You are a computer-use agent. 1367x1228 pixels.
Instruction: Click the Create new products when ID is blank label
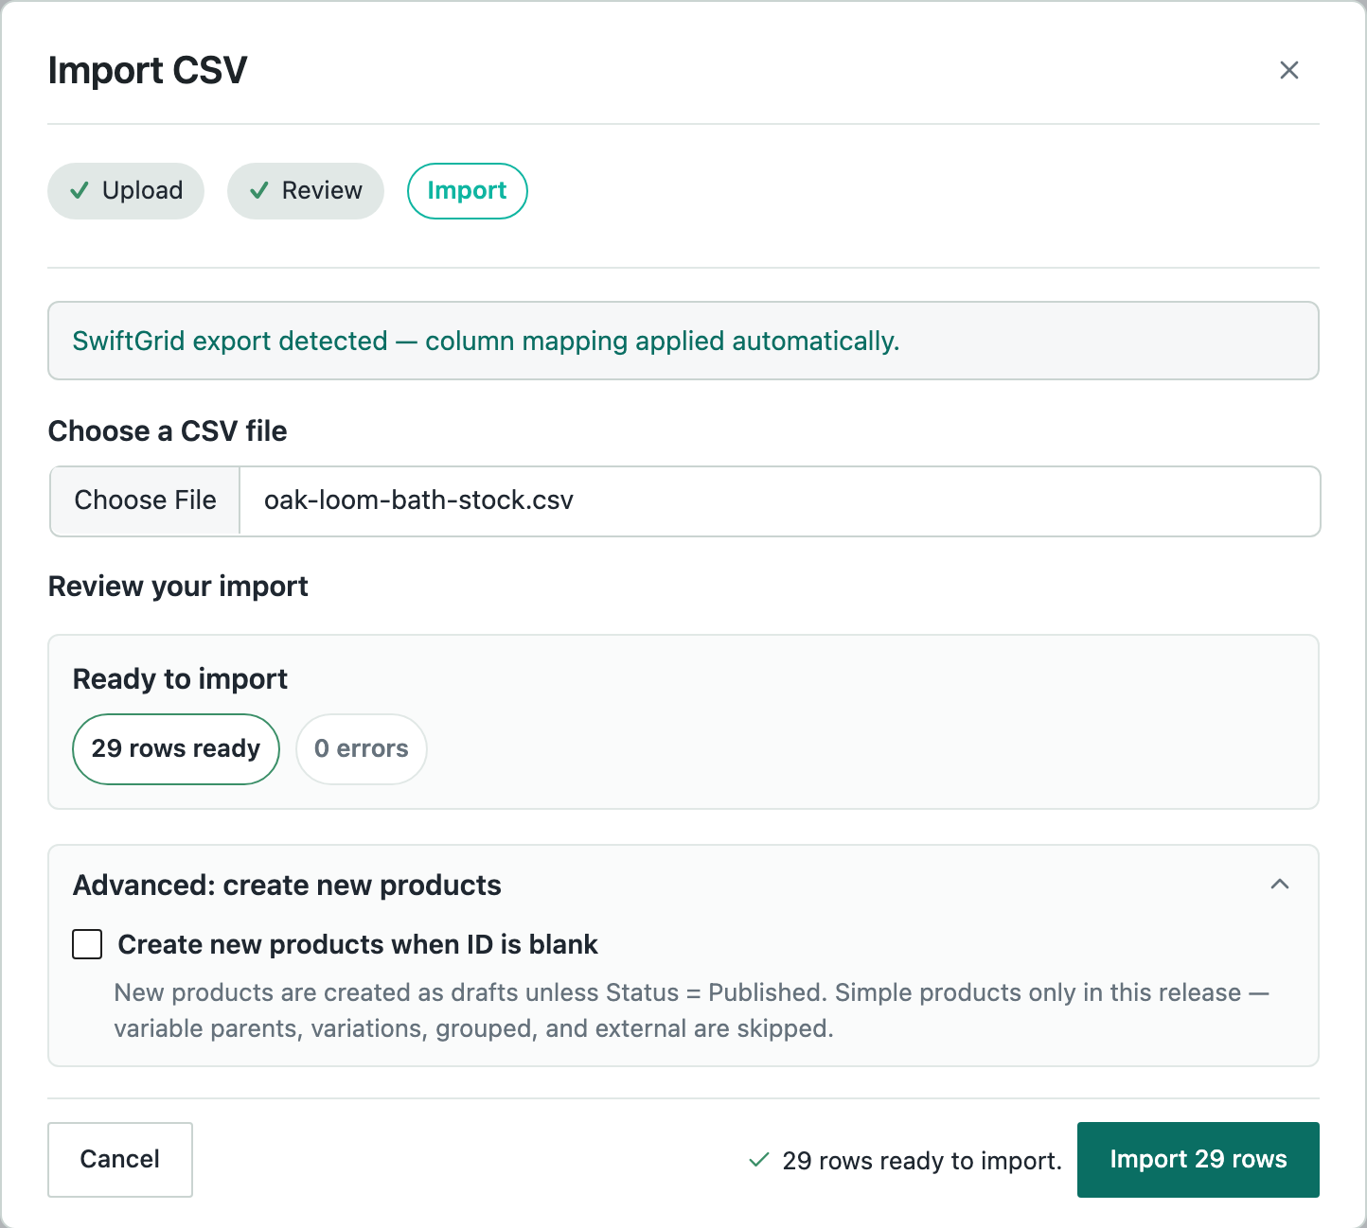point(358,944)
